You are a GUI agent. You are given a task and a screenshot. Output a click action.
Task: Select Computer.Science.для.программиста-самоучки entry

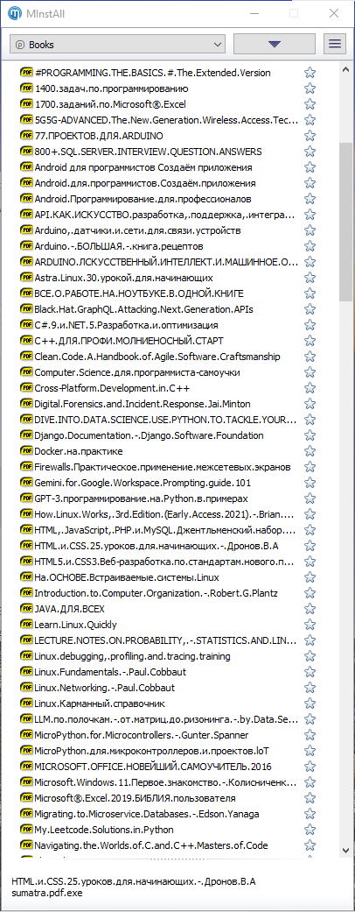(x=137, y=371)
